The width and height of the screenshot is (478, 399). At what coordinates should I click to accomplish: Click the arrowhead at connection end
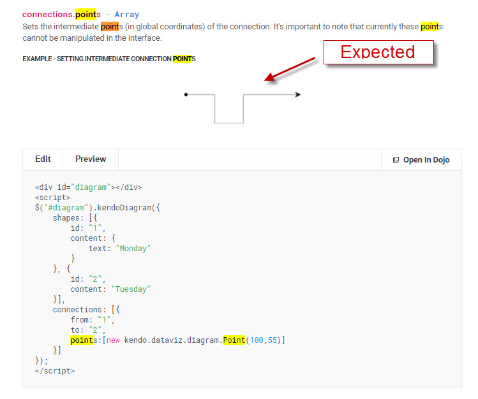297,94
